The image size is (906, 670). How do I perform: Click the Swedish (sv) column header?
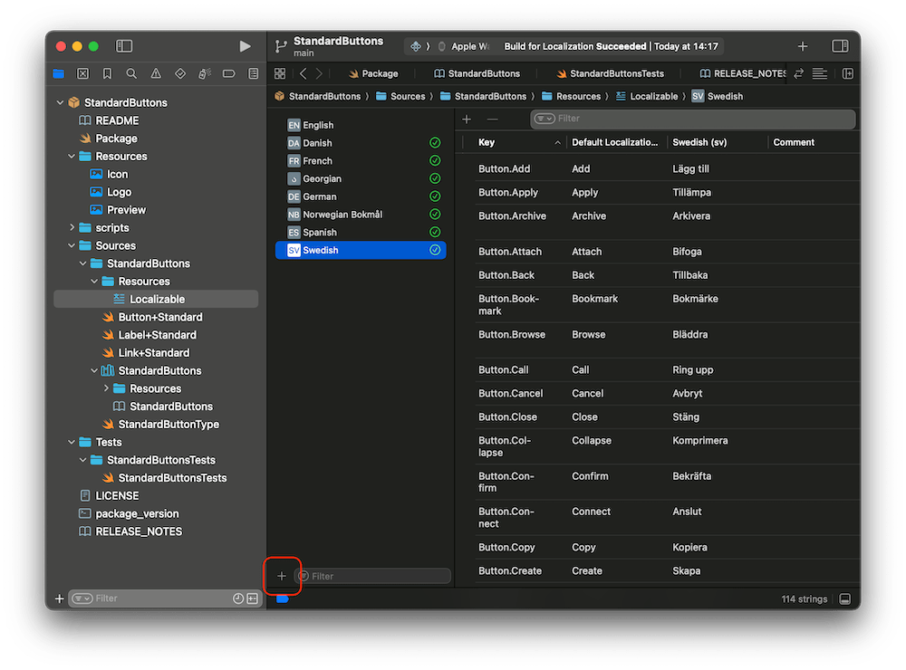[x=717, y=143]
